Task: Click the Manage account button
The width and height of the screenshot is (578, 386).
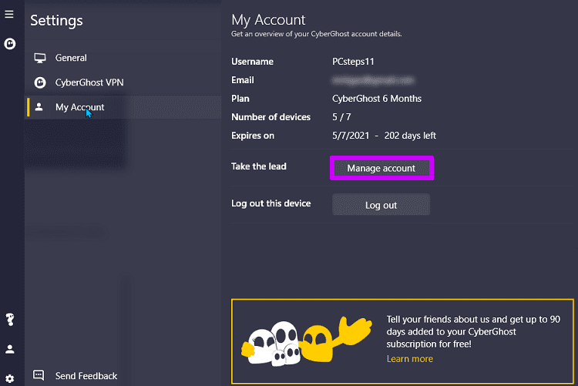Action: click(381, 168)
